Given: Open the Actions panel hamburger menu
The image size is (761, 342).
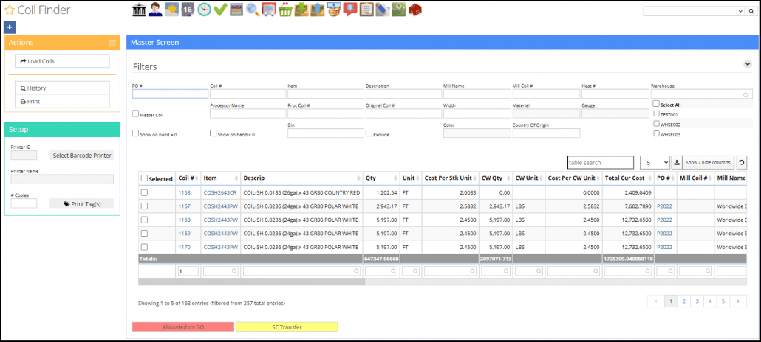Looking at the screenshot, I should pyautogui.click(x=112, y=43).
